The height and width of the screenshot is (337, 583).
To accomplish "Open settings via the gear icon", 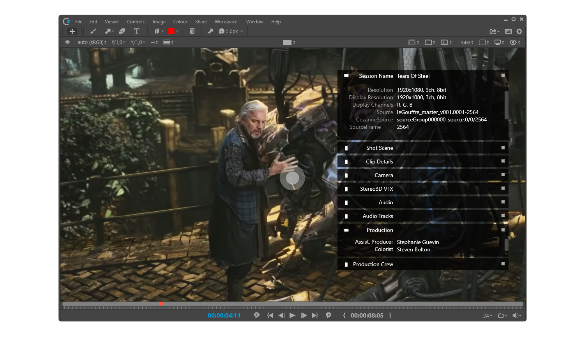I will pyautogui.click(x=519, y=32).
